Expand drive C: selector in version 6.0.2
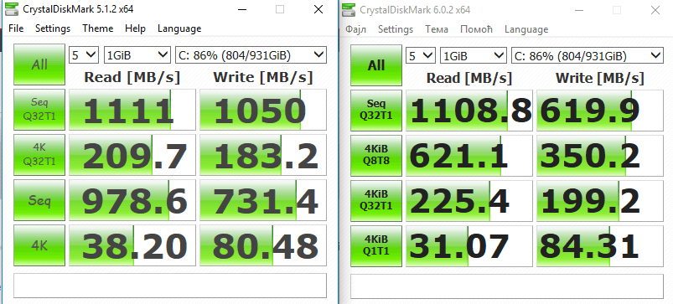The image size is (673, 304). (x=588, y=56)
